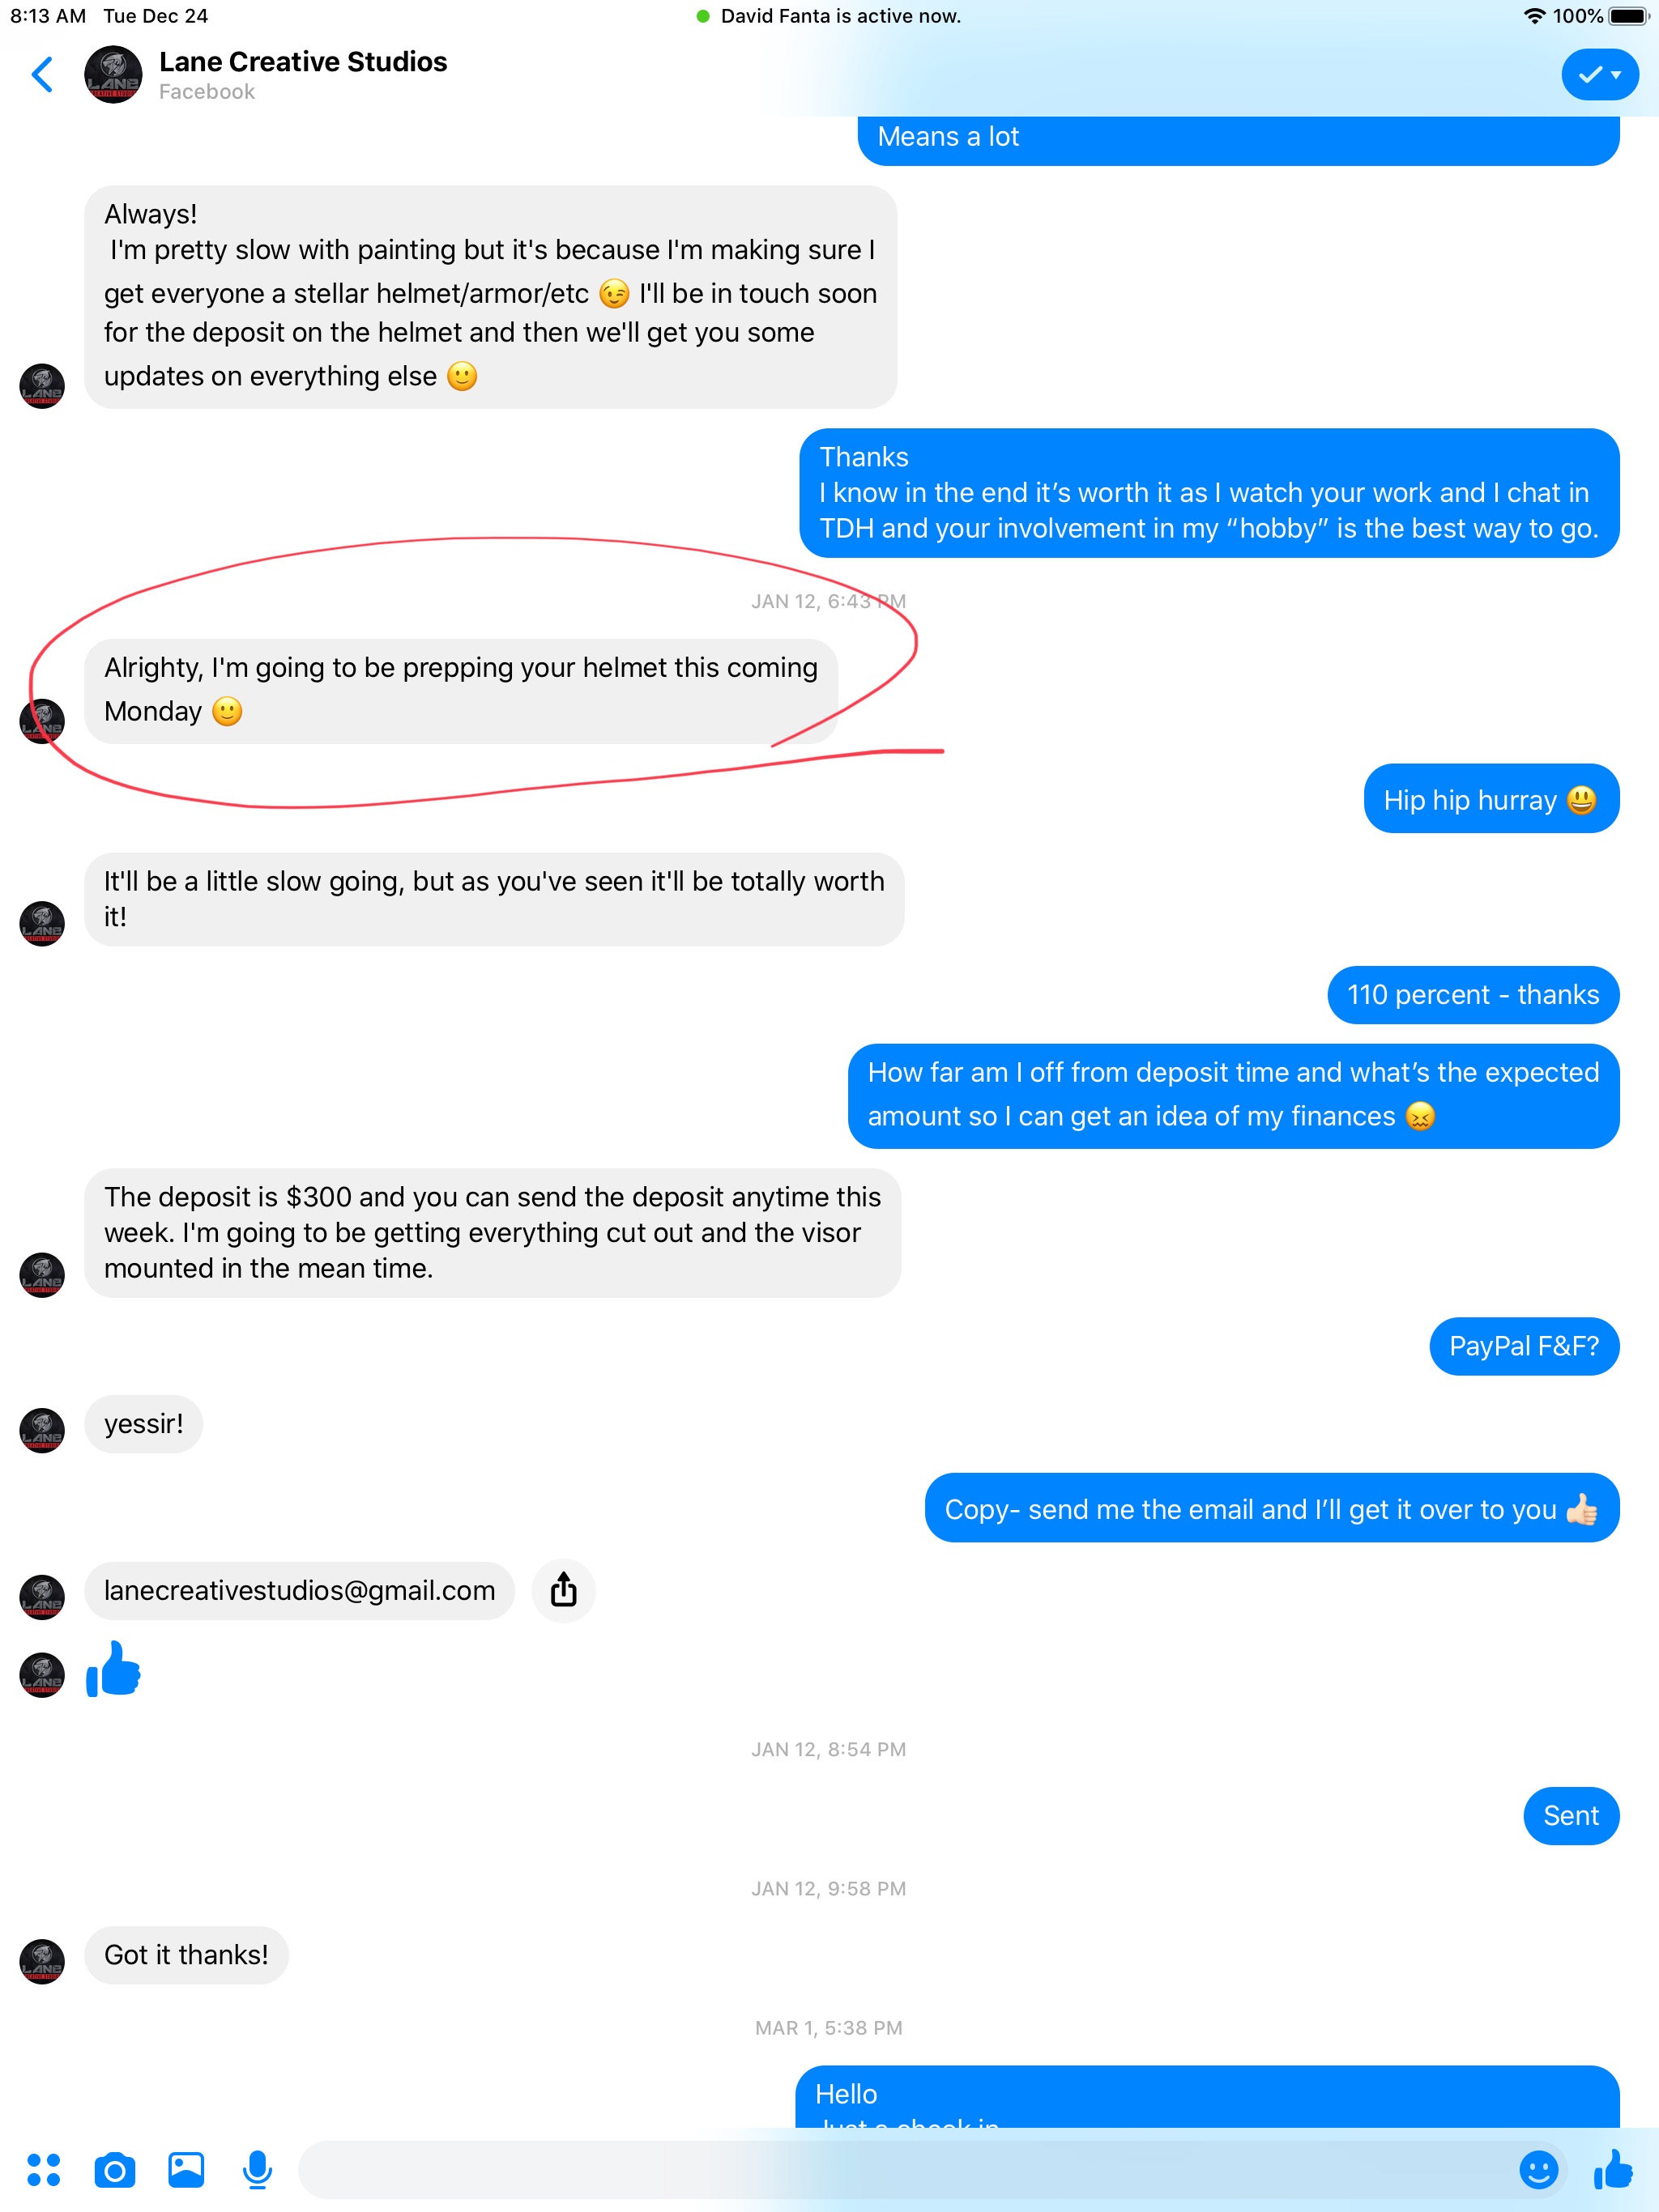Tap the microphone voice message icon
Screen dimensions: 1659x2212
coord(257,2170)
